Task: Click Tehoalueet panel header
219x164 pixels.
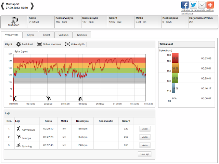Action: pyautogui.click(x=186, y=44)
